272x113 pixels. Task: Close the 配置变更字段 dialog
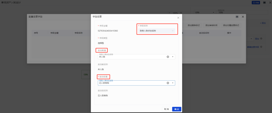(243, 17)
